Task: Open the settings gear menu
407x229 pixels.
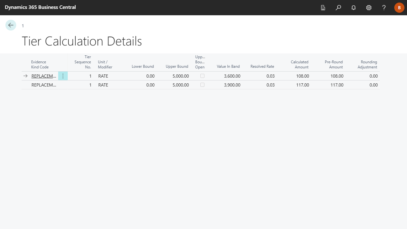Action: [369, 8]
